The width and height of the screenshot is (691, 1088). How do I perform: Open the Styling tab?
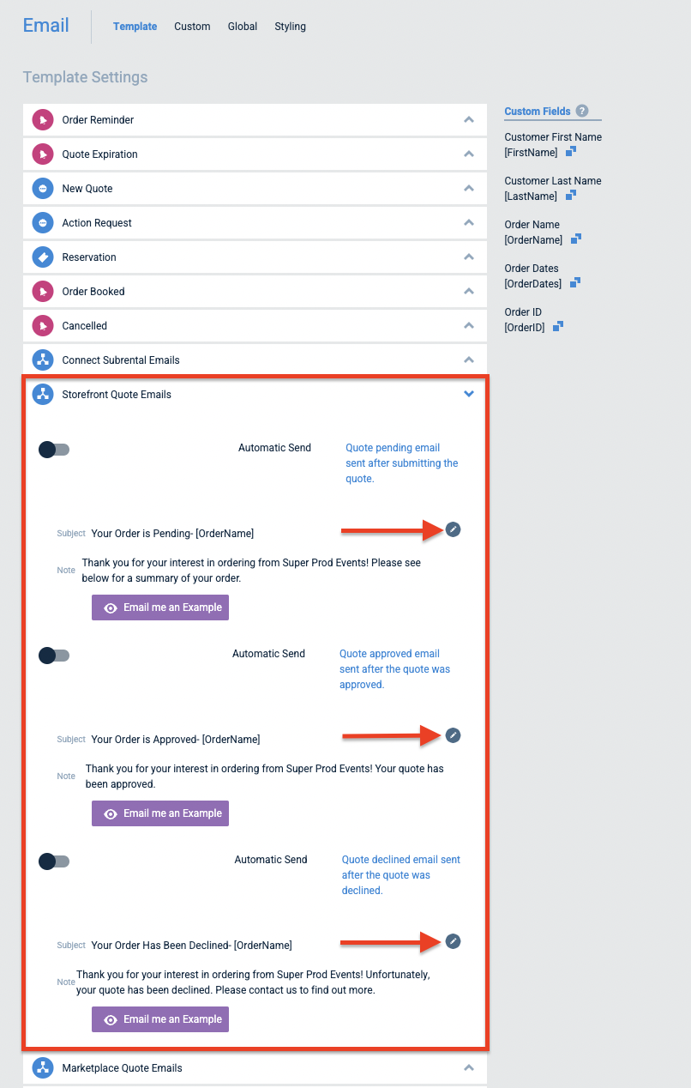290,26
